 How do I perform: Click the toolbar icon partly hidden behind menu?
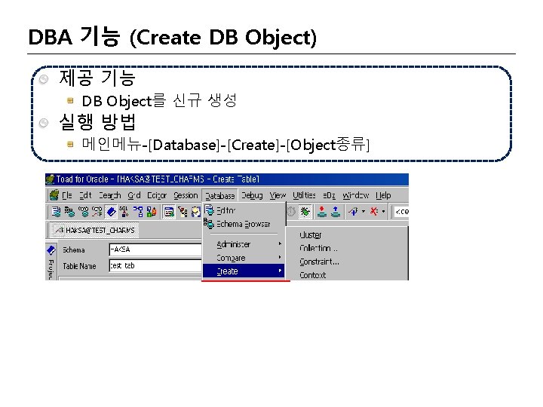point(196,212)
